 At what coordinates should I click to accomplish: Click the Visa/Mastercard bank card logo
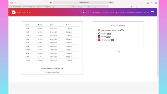coord(99,30)
